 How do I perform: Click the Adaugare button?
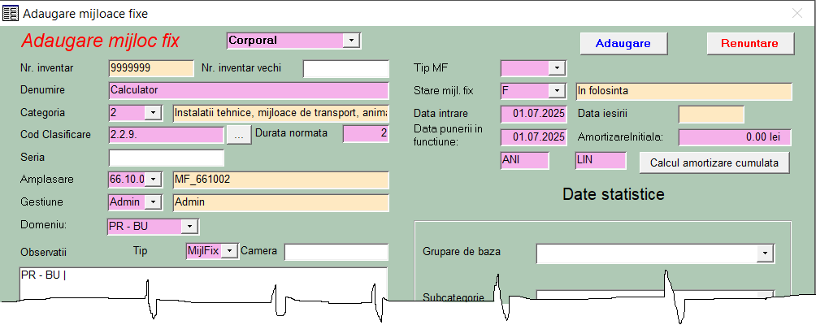coord(623,43)
